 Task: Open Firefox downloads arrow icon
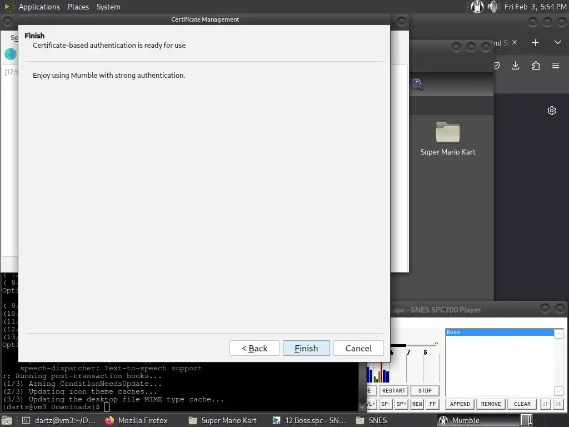pyautogui.click(x=515, y=66)
